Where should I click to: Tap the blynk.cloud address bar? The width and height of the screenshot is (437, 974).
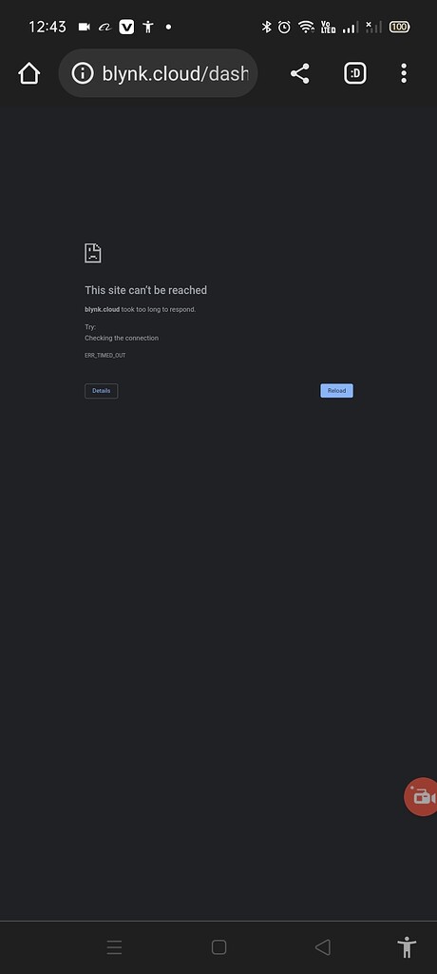159,73
